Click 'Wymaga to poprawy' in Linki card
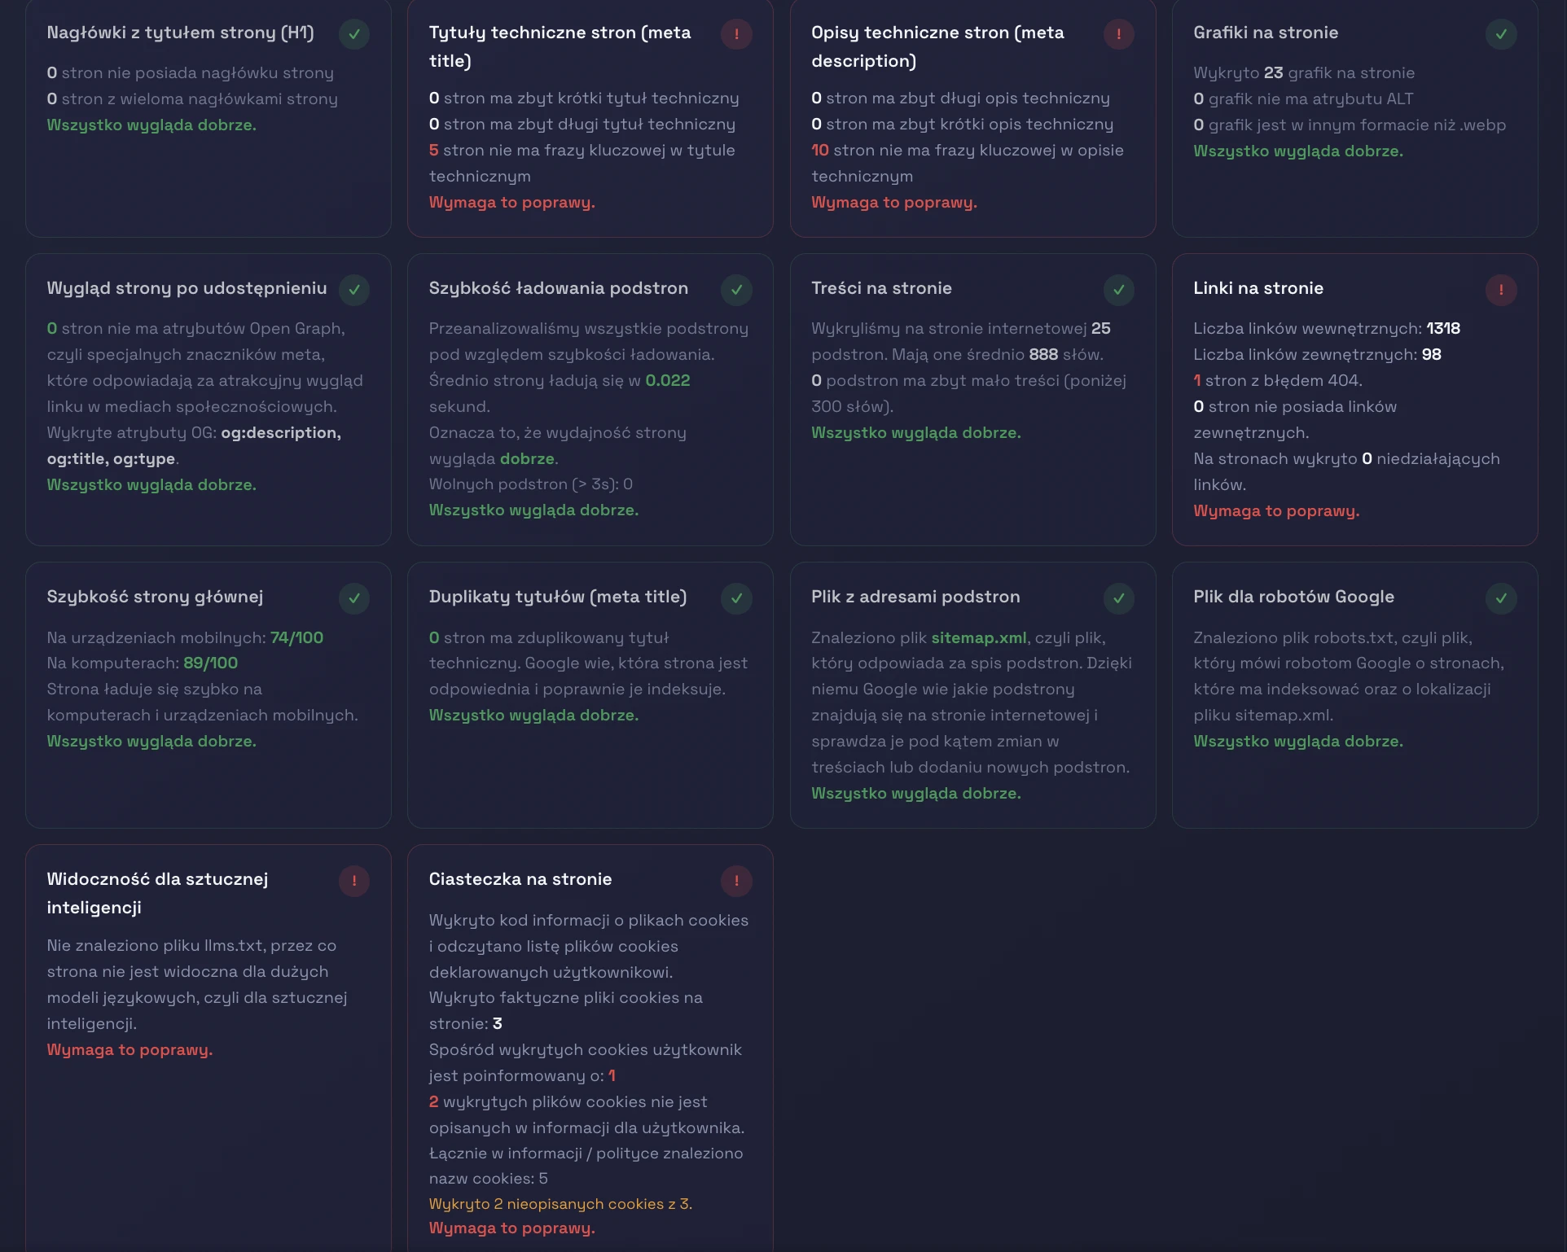This screenshot has height=1252, width=1567. [x=1275, y=510]
